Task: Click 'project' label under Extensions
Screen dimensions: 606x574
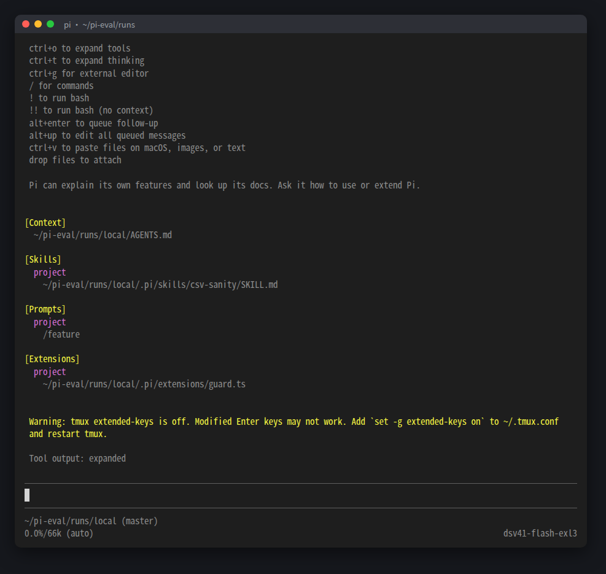Action: pos(50,372)
